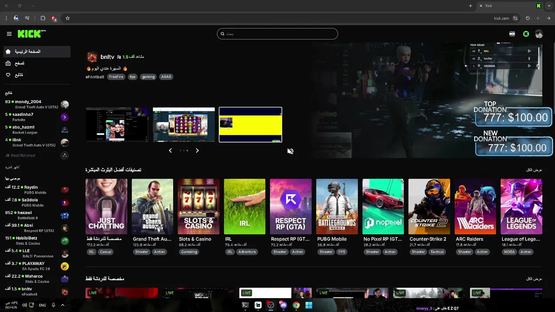Open Maherco recommended channel
The width and height of the screenshot is (555, 312).
point(36,279)
